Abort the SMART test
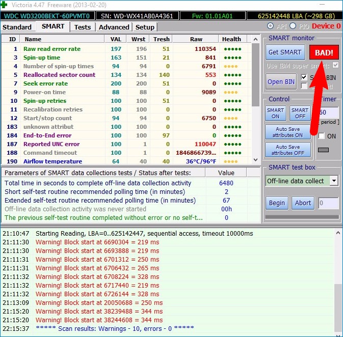The image size is (343, 337). click(x=303, y=203)
